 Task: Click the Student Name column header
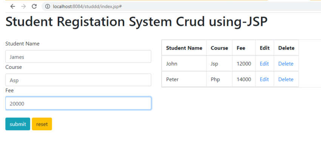click(184, 48)
